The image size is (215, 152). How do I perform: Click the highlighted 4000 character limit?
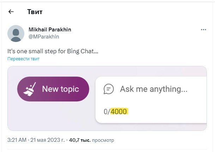[119, 111]
